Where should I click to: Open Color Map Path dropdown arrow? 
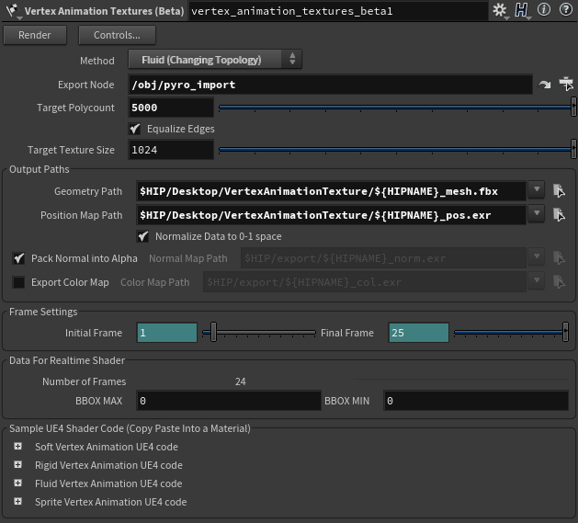[537, 281]
